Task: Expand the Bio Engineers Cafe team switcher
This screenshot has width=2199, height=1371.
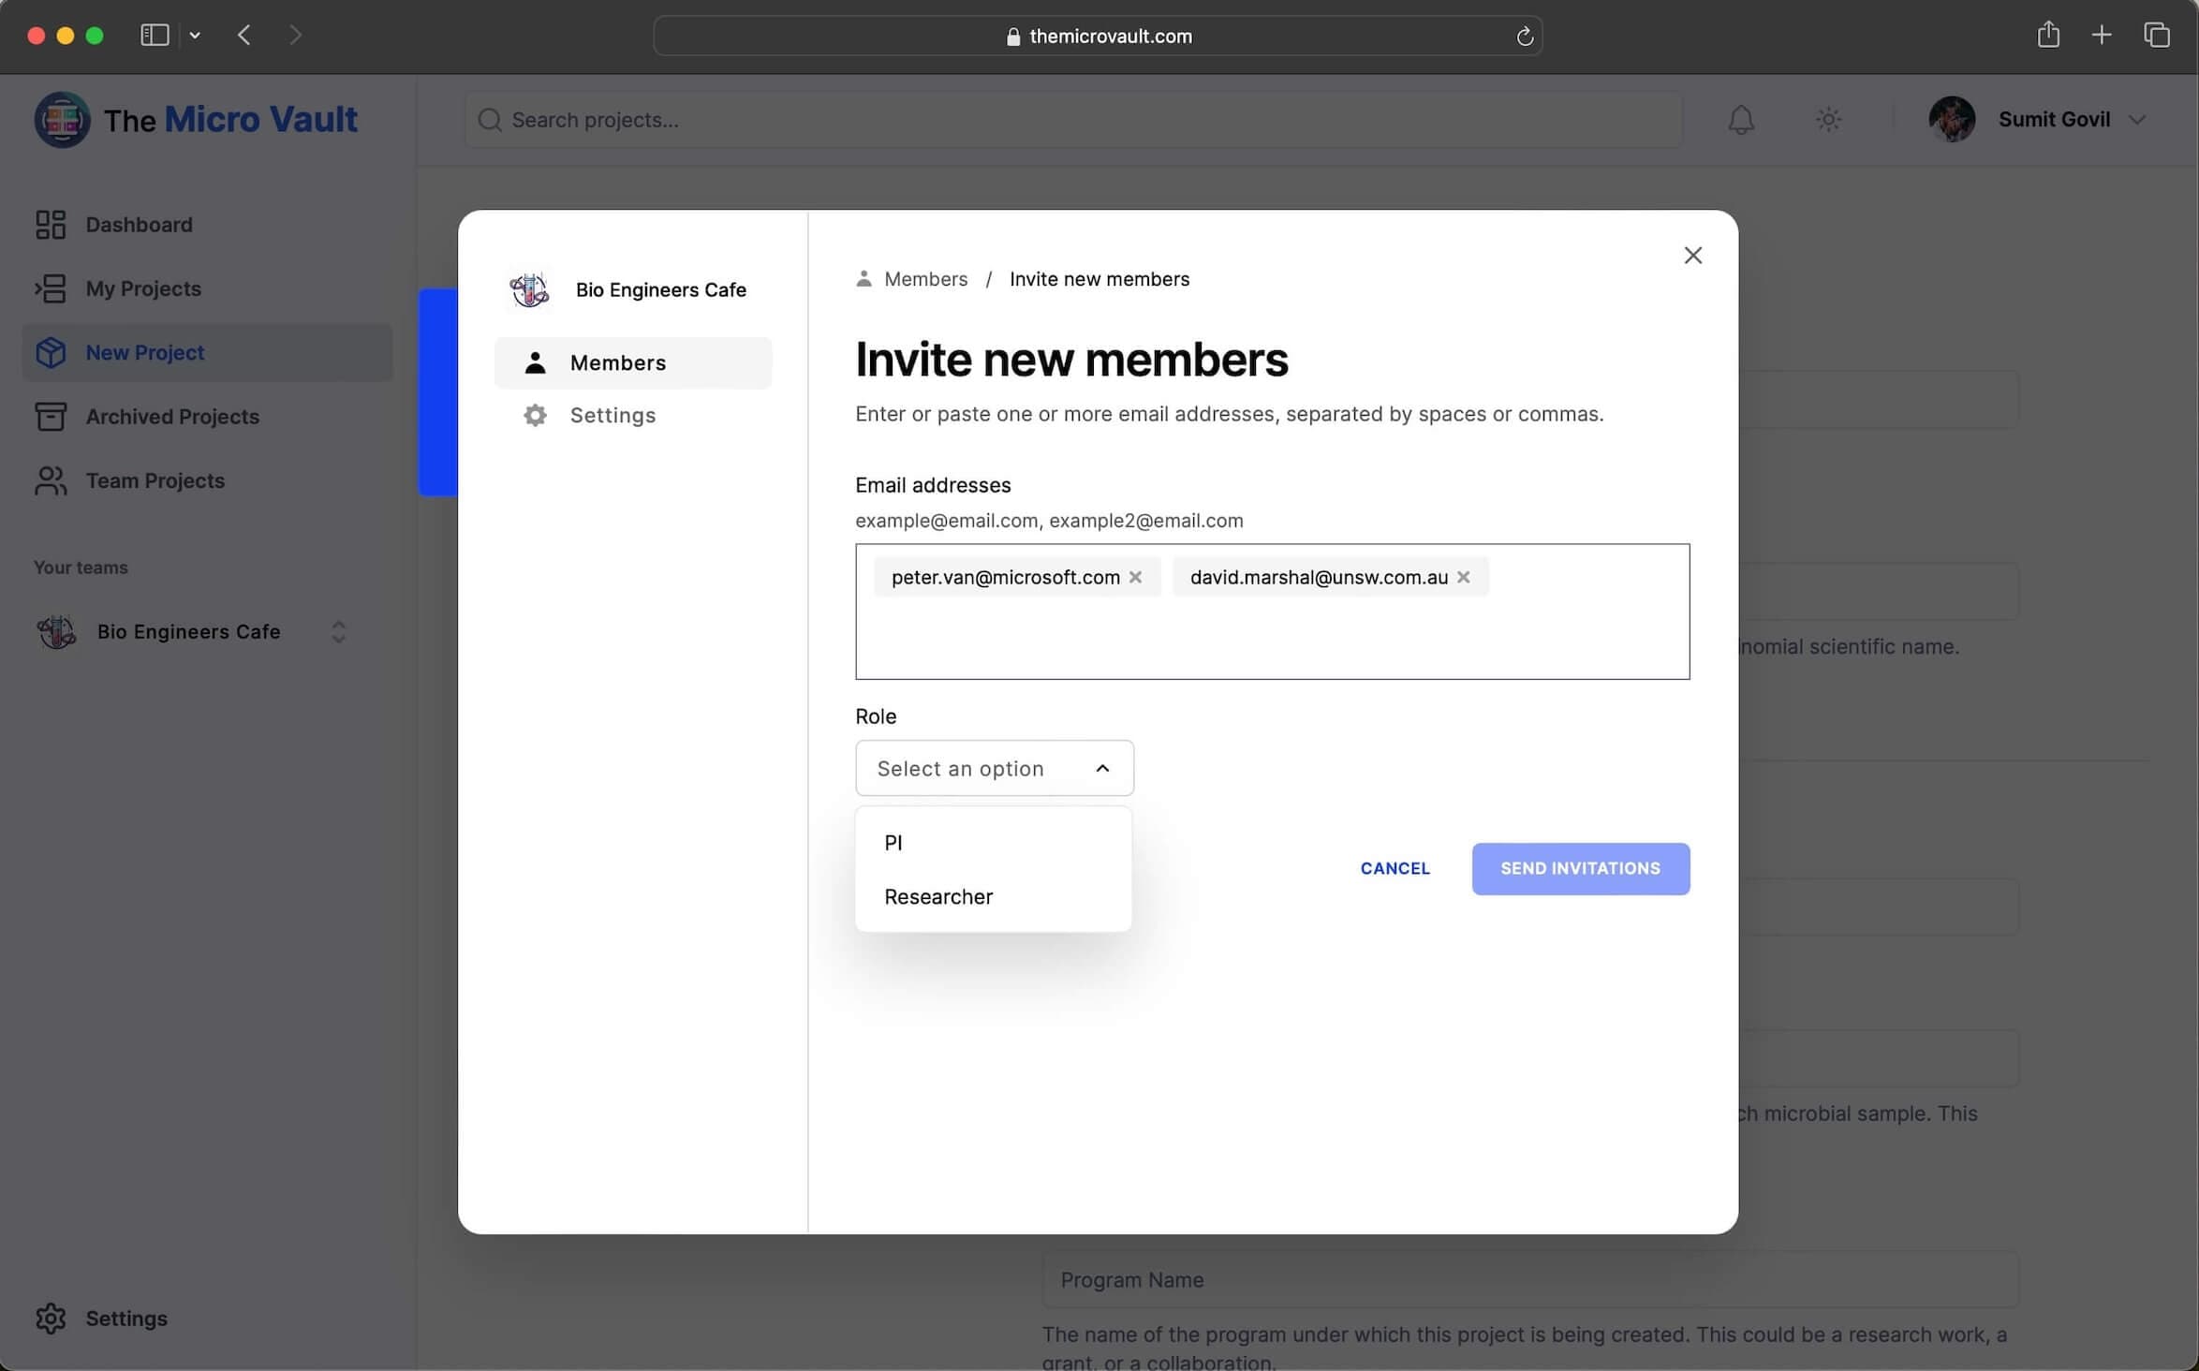Action: (338, 631)
